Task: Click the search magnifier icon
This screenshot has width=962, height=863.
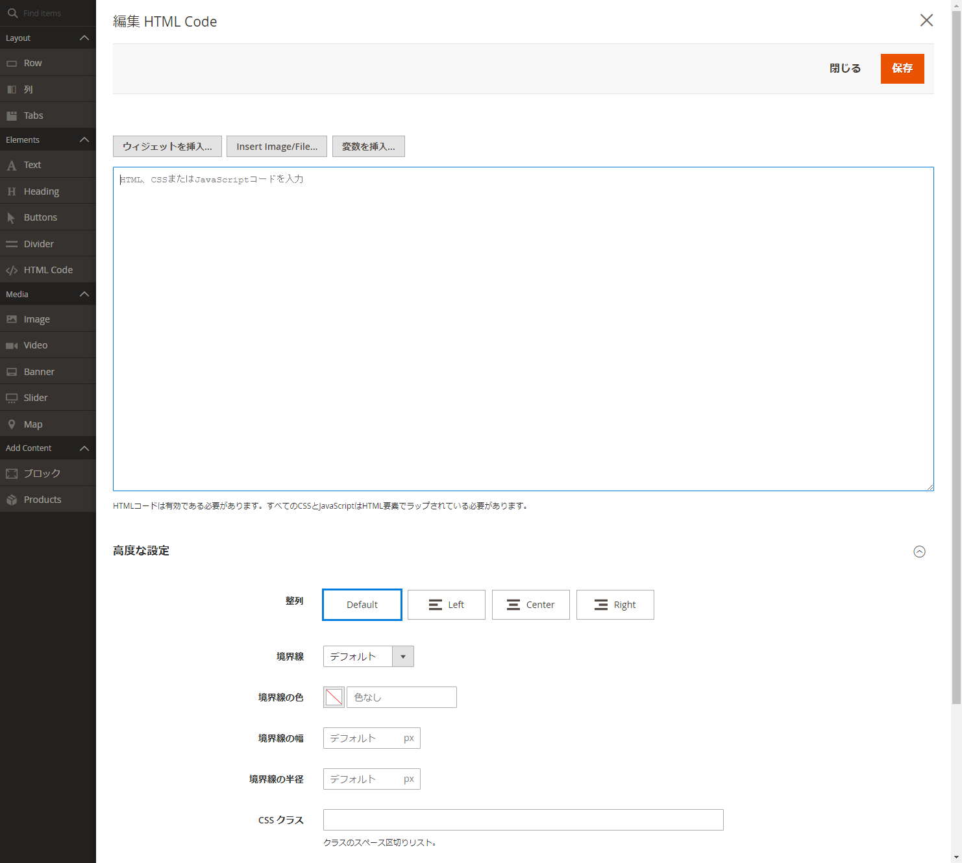Action: (x=12, y=13)
